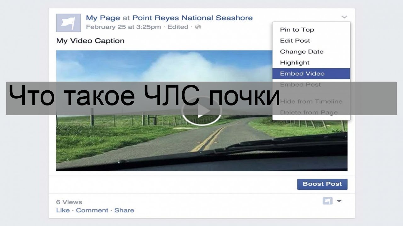Viewport: 403px width, 226px height.
Task: Click the Boost Post button
Action: [322, 184]
